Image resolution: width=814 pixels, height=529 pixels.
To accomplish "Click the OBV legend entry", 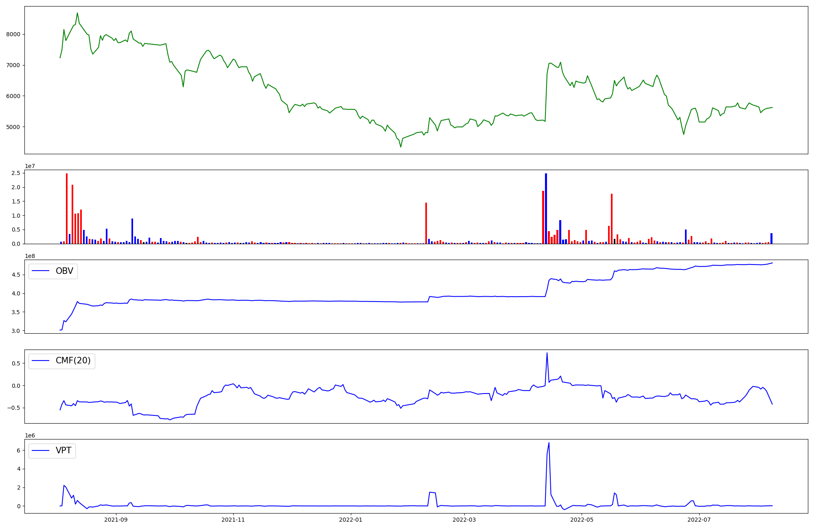I will (64, 271).
